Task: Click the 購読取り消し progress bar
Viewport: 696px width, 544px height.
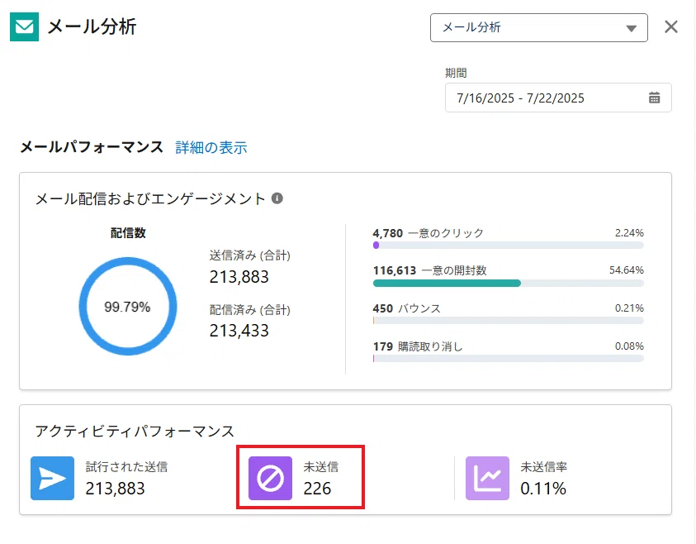Action: coord(509,358)
